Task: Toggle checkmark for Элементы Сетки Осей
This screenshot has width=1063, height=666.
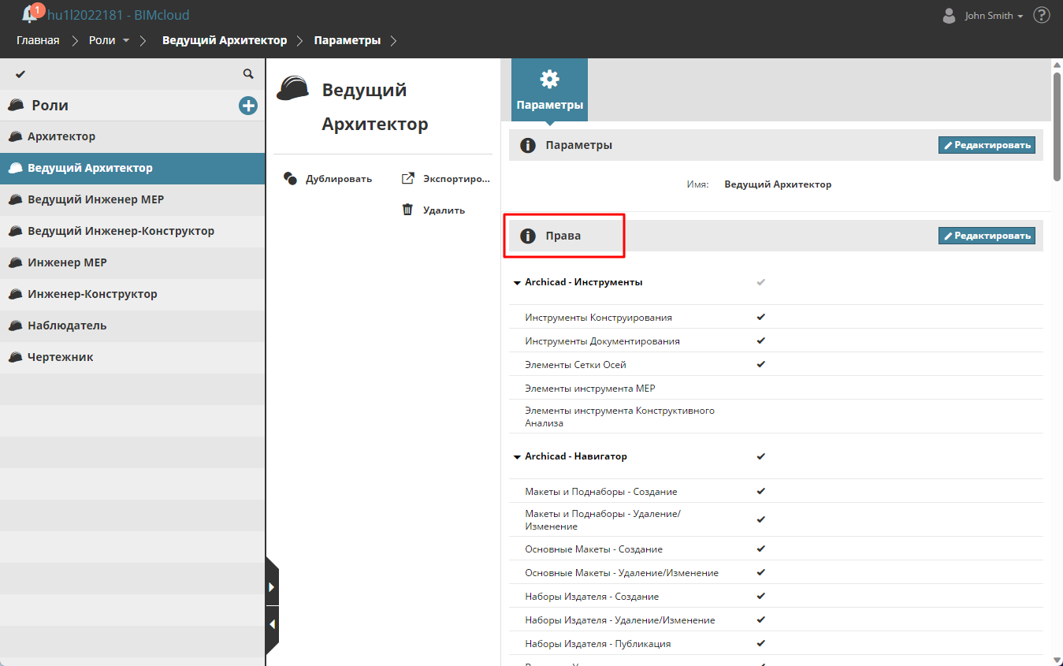Action: [761, 364]
